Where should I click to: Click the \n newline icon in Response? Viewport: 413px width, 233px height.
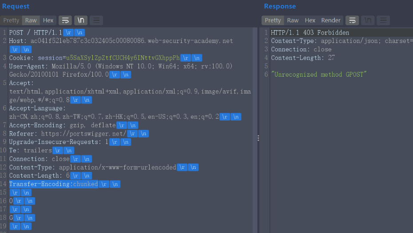coord(368,20)
